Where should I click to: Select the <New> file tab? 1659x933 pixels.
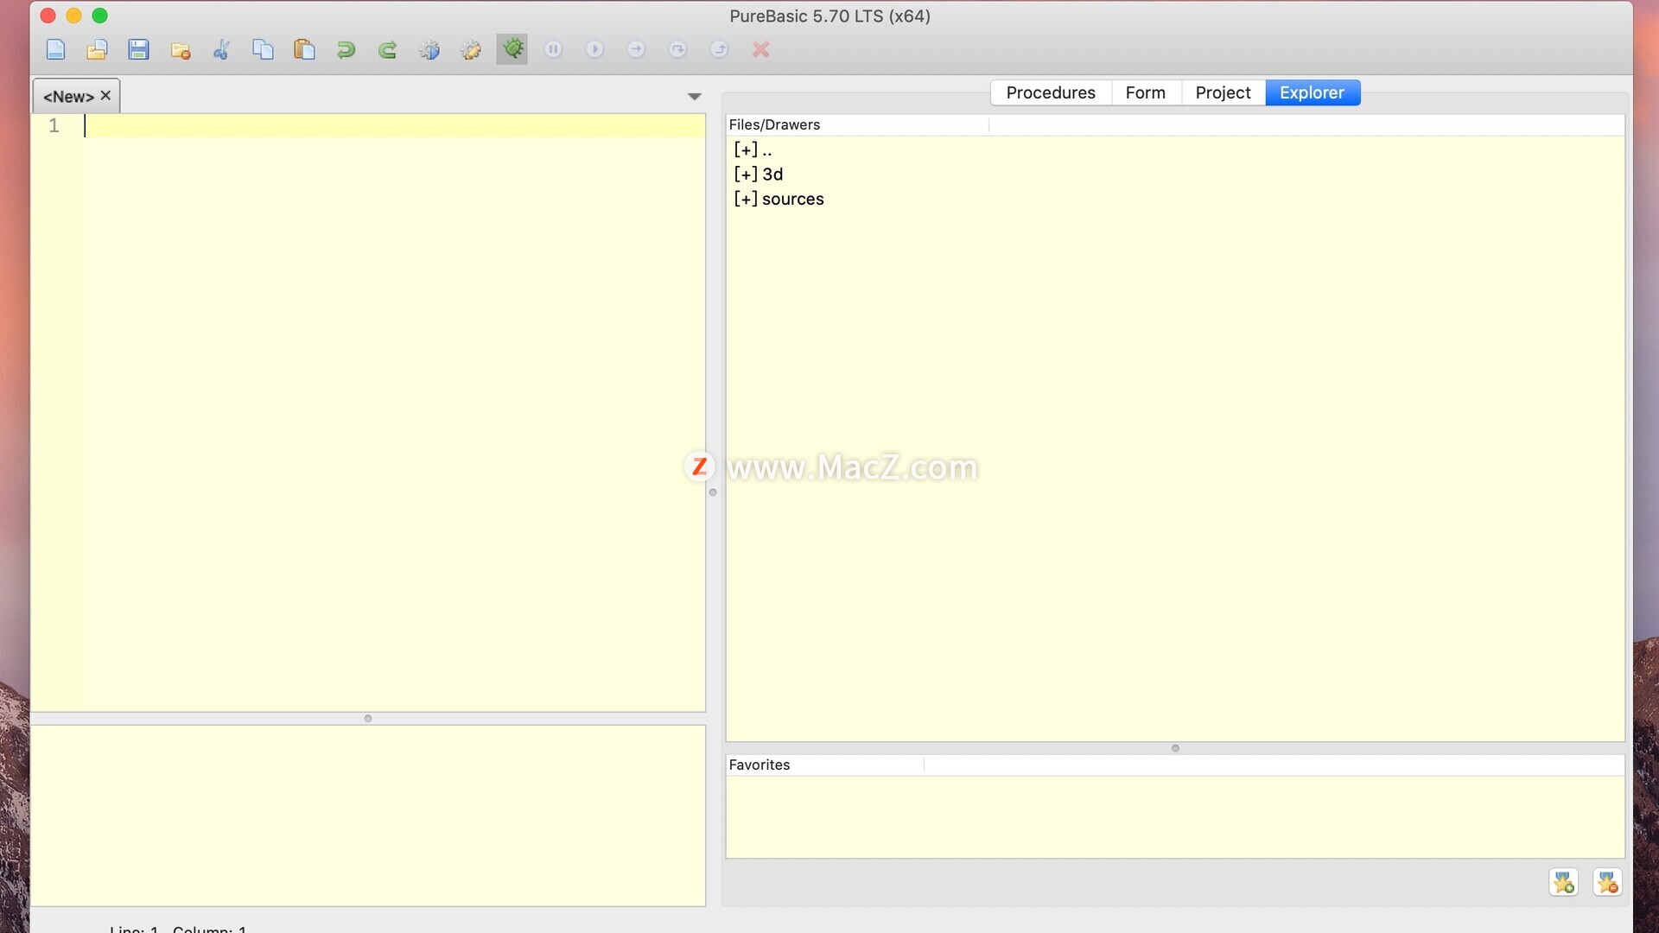pos(68,97)
